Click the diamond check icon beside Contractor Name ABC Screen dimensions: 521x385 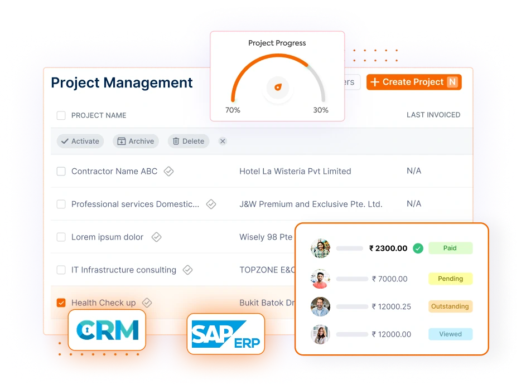click(169, 171)
